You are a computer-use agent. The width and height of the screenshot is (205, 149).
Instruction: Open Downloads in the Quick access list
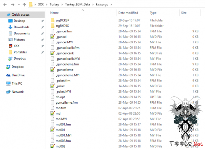(x=21, y=27)
